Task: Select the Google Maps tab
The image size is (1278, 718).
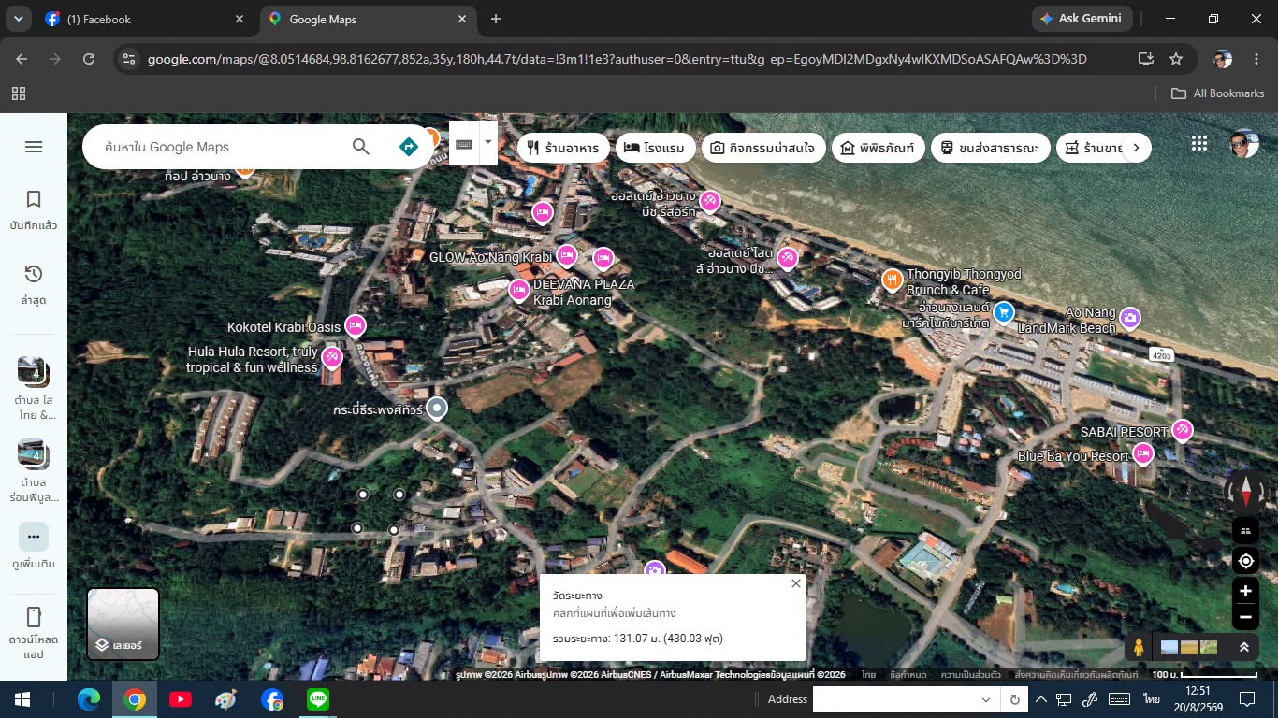Action: [x=368, y=19]
